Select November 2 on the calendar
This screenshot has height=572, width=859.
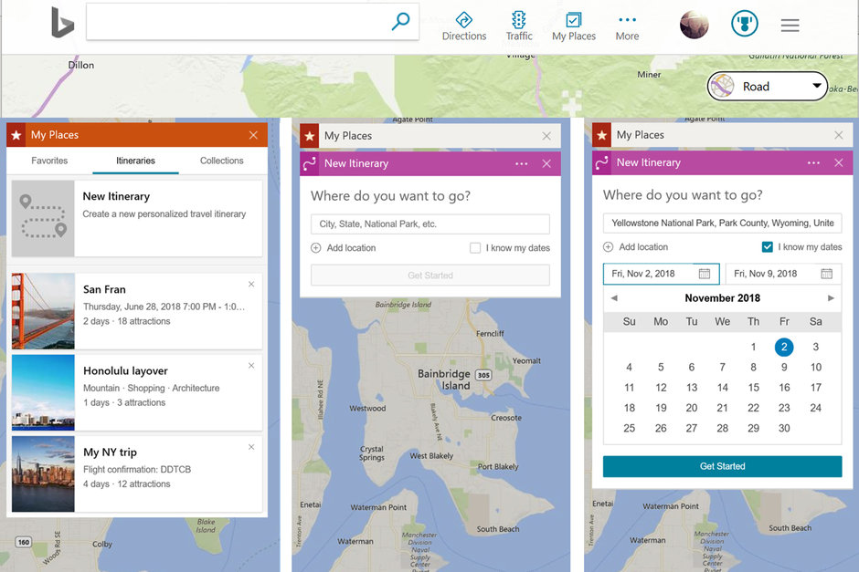[783, 347]
